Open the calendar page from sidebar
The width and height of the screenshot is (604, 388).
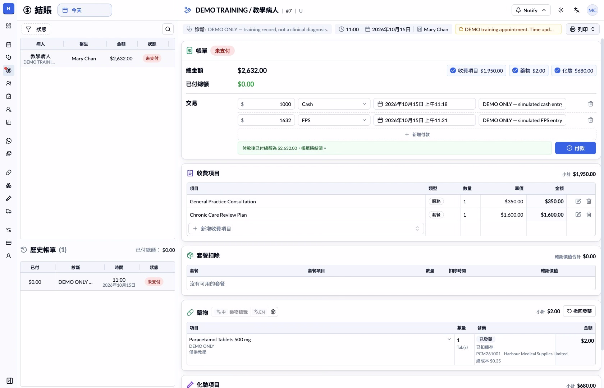[9, 45]
